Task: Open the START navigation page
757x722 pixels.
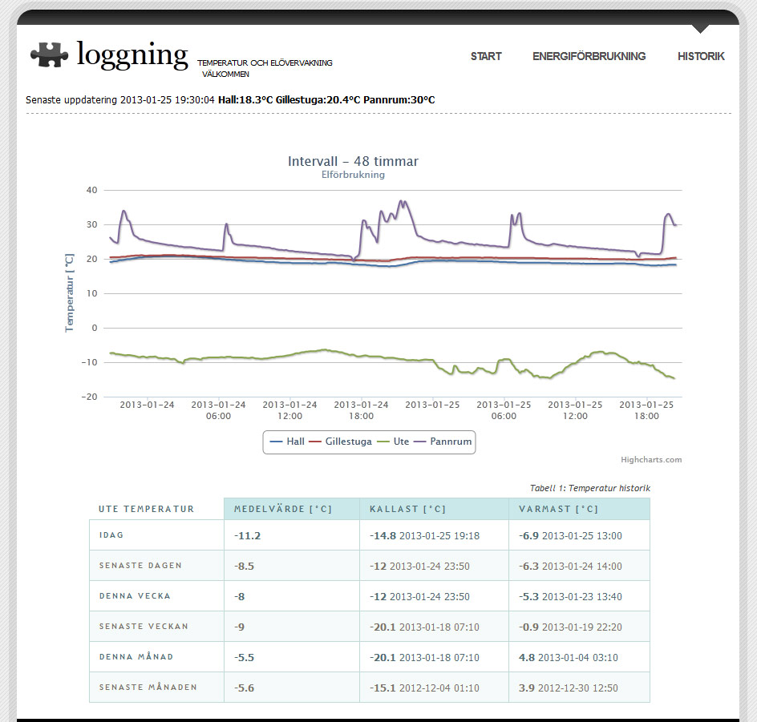Action: pos(486,56)
